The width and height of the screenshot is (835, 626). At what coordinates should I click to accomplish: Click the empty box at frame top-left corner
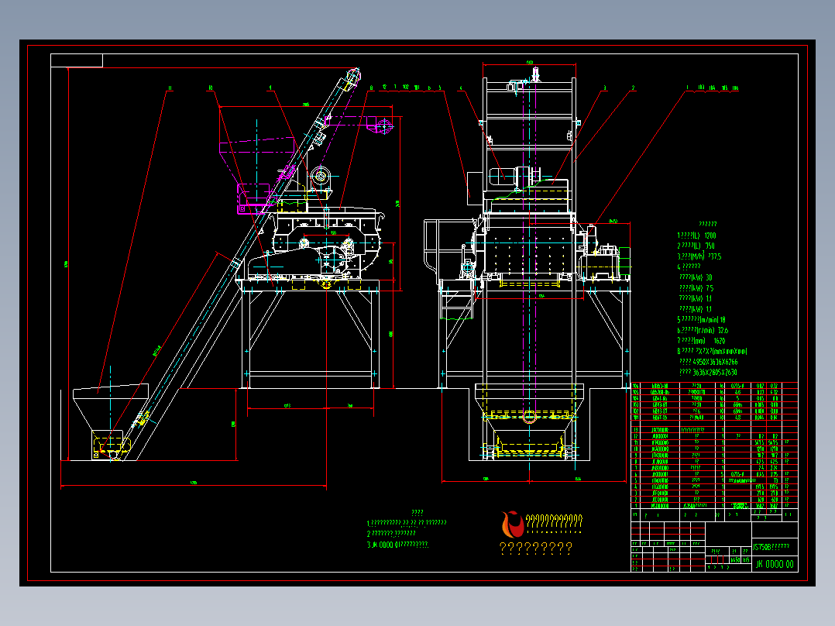pyautogui.click(x=77, y=60)
